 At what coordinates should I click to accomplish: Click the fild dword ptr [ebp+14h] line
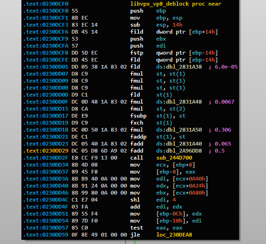point(174,32)
